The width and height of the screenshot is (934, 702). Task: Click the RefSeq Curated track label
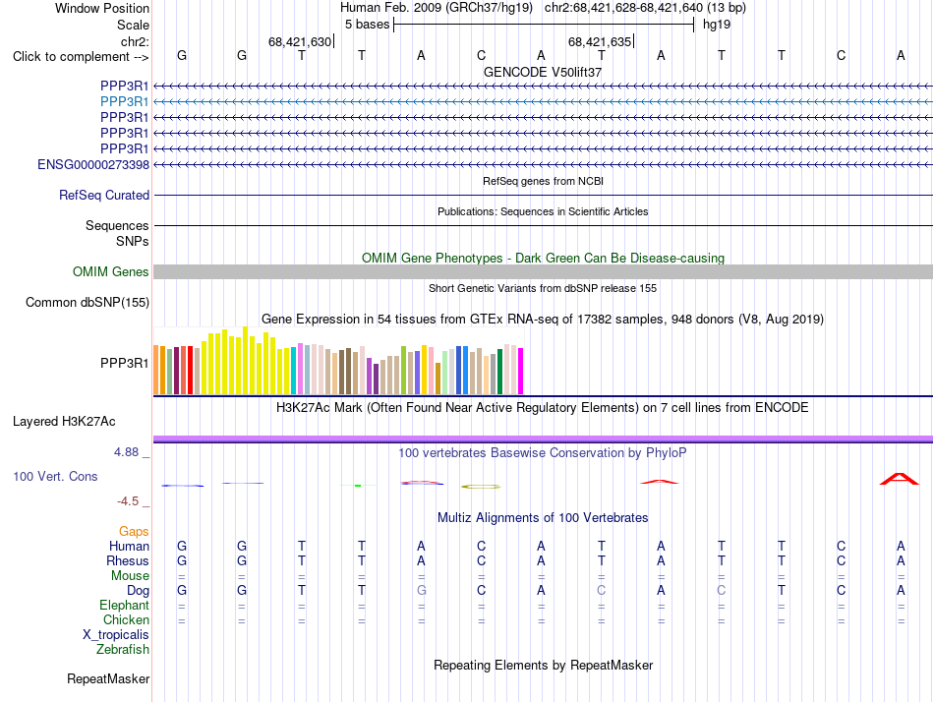coord(103,195)
